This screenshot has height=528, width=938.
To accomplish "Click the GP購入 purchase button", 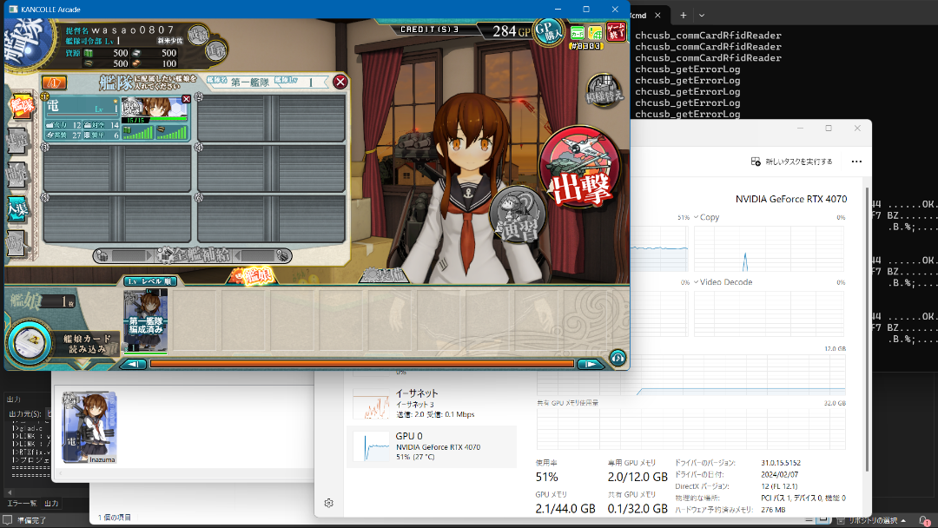I will pyautogui.click(x=549, y=32).
